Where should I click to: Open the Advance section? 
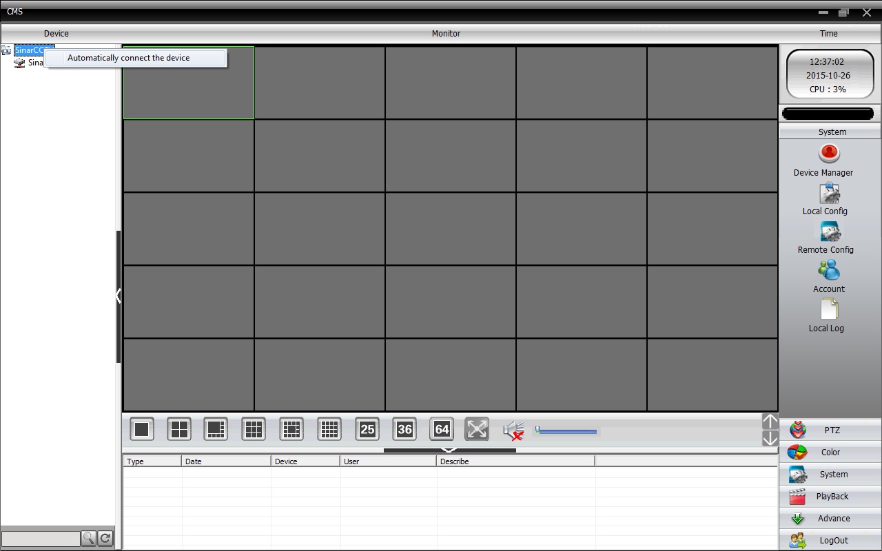click(830, 518)
